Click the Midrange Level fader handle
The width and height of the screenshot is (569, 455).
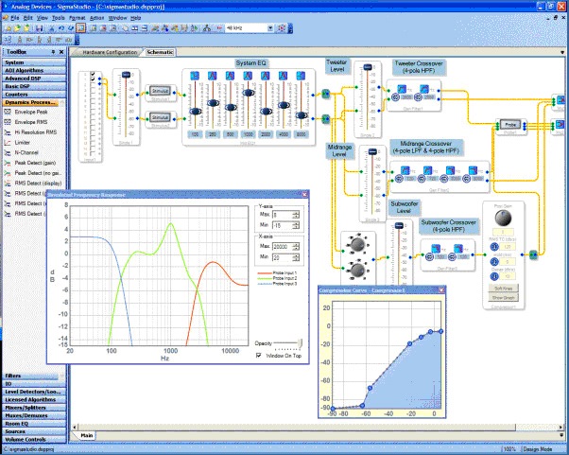[x=372, y=151]
